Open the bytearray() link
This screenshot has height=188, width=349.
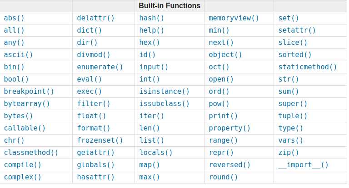27,104
